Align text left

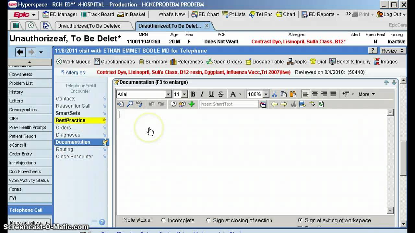click(x=305, y=94)
